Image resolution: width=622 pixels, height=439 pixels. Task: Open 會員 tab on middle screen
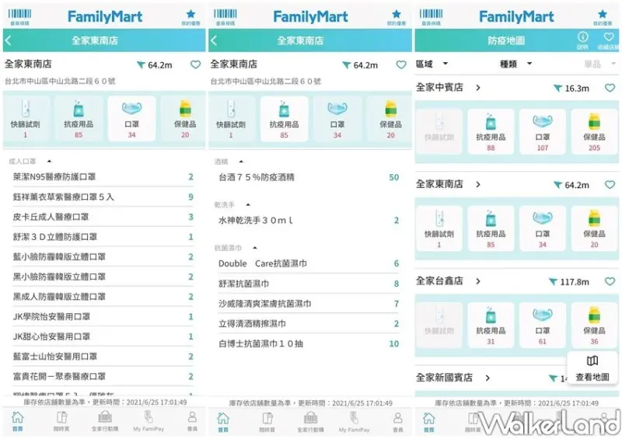pos(398,423)
